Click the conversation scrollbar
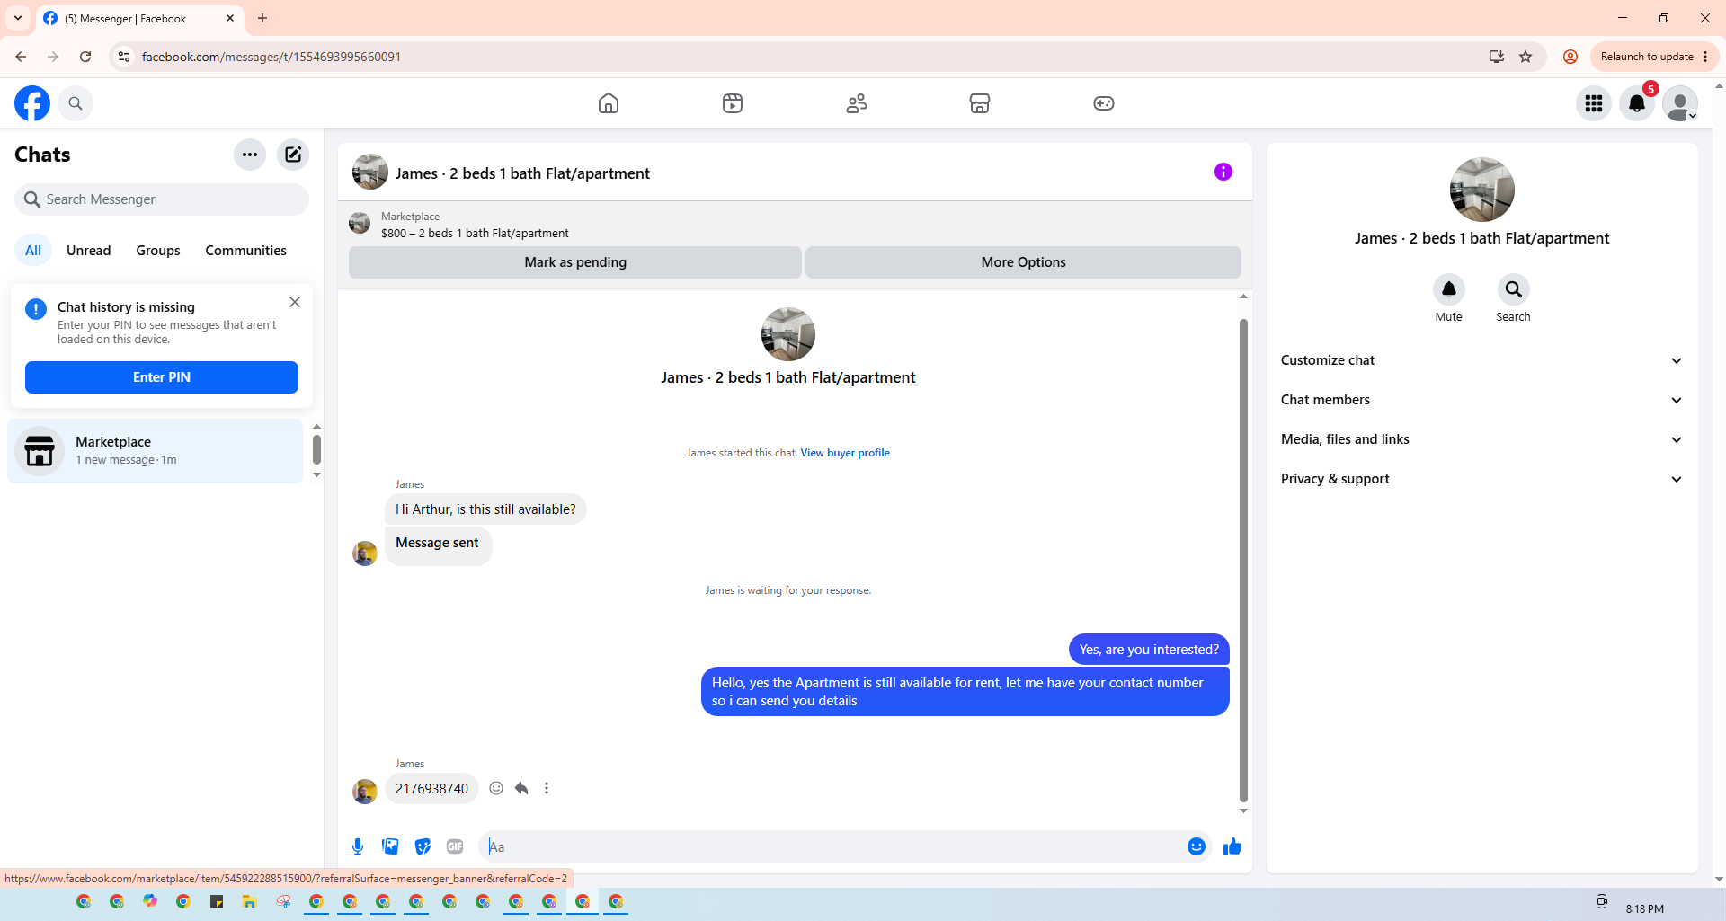 point(1243,561)
